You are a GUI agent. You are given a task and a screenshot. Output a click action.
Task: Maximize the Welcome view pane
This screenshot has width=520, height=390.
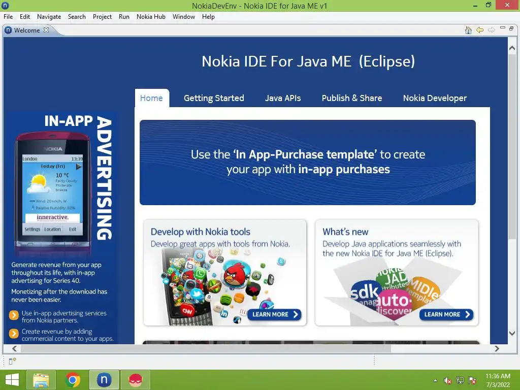(x=511, y=28)
